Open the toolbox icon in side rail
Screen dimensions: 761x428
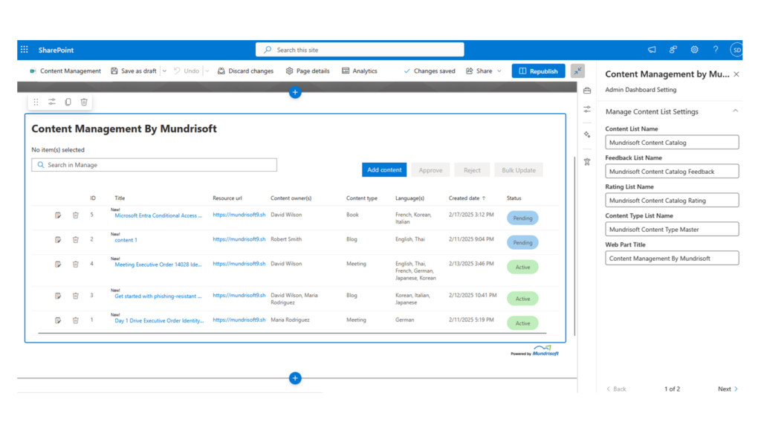click(587, 90)
